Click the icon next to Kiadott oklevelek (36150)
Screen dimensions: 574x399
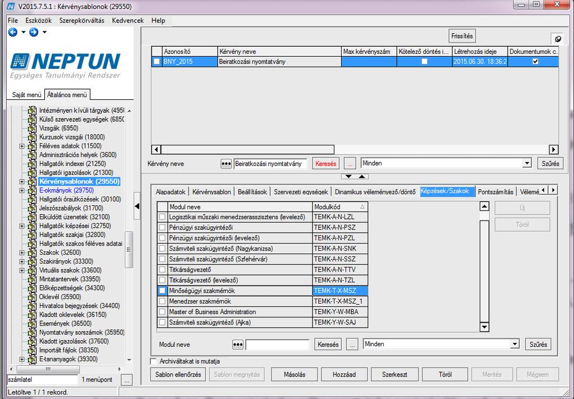(32, 314)
